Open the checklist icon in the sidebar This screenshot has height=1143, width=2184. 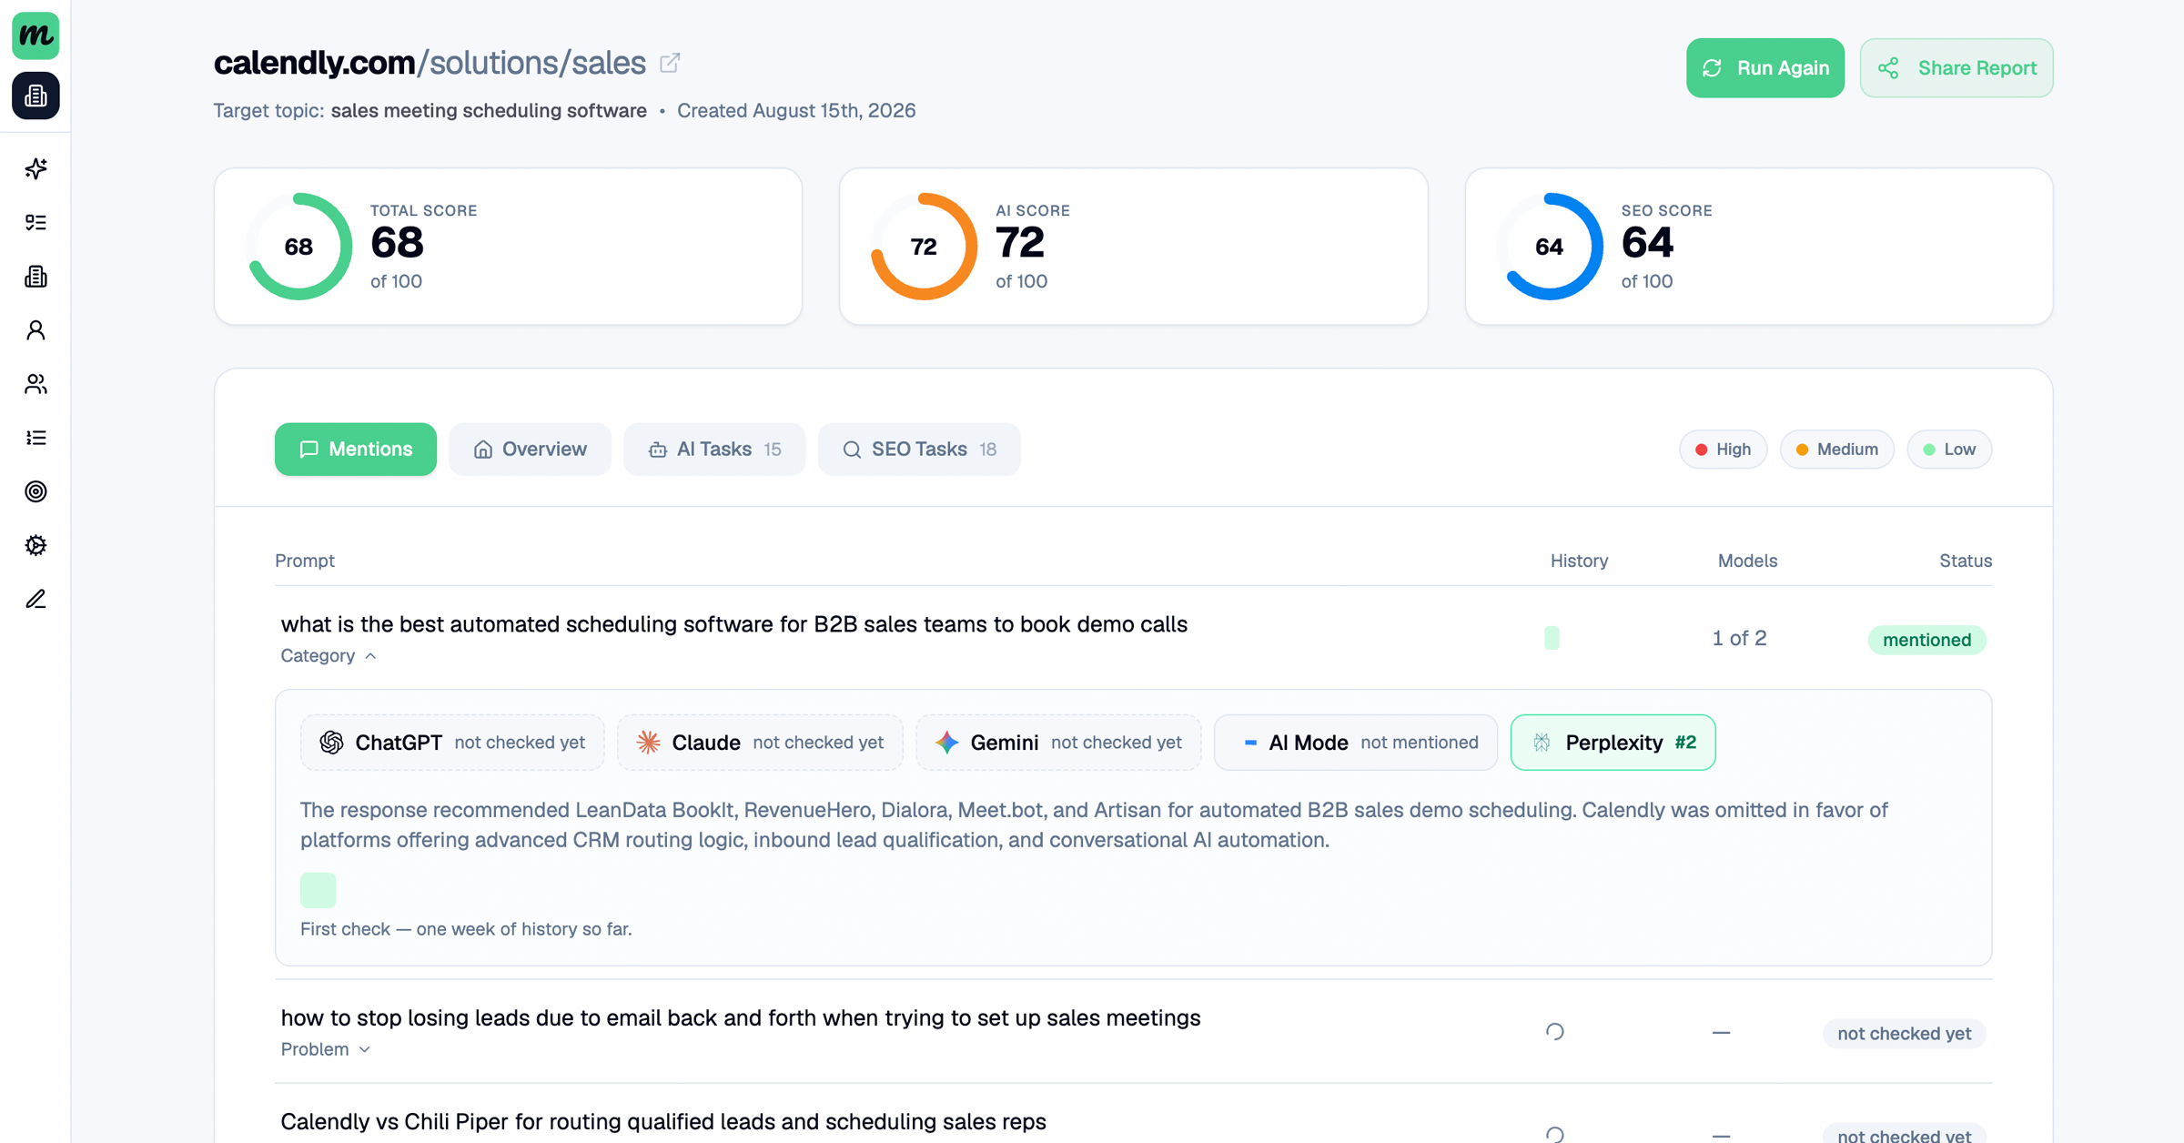35,222
